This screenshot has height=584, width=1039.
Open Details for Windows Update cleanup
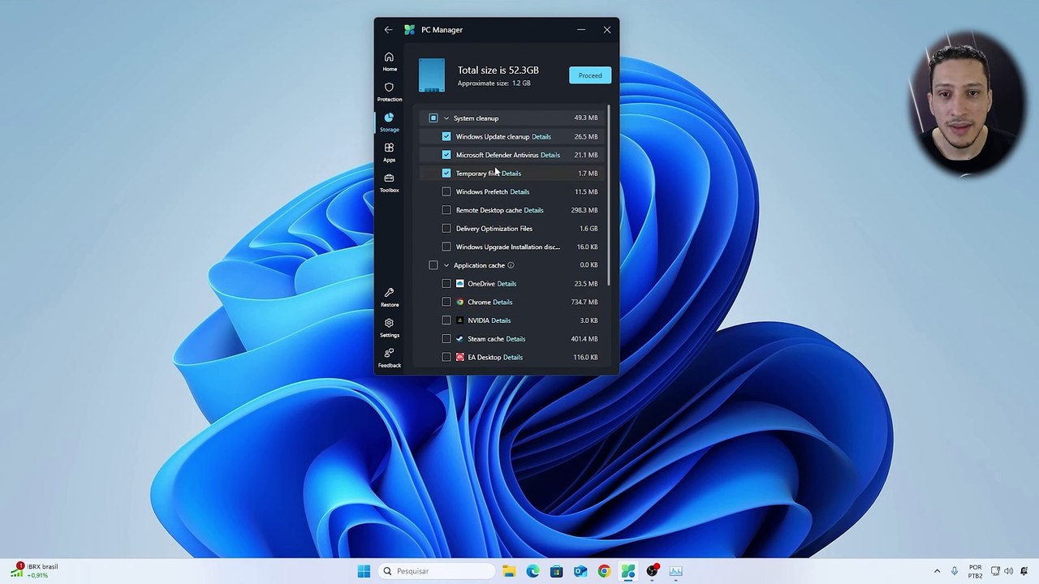tap(541, 137)
